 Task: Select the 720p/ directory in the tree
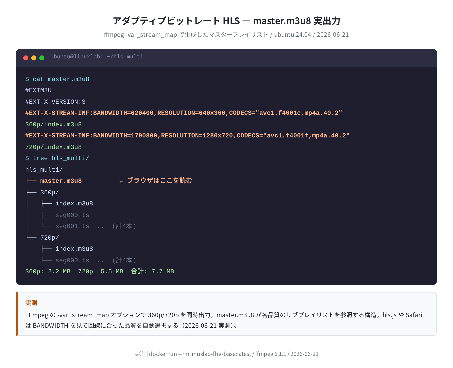click(x=50, y=238)
